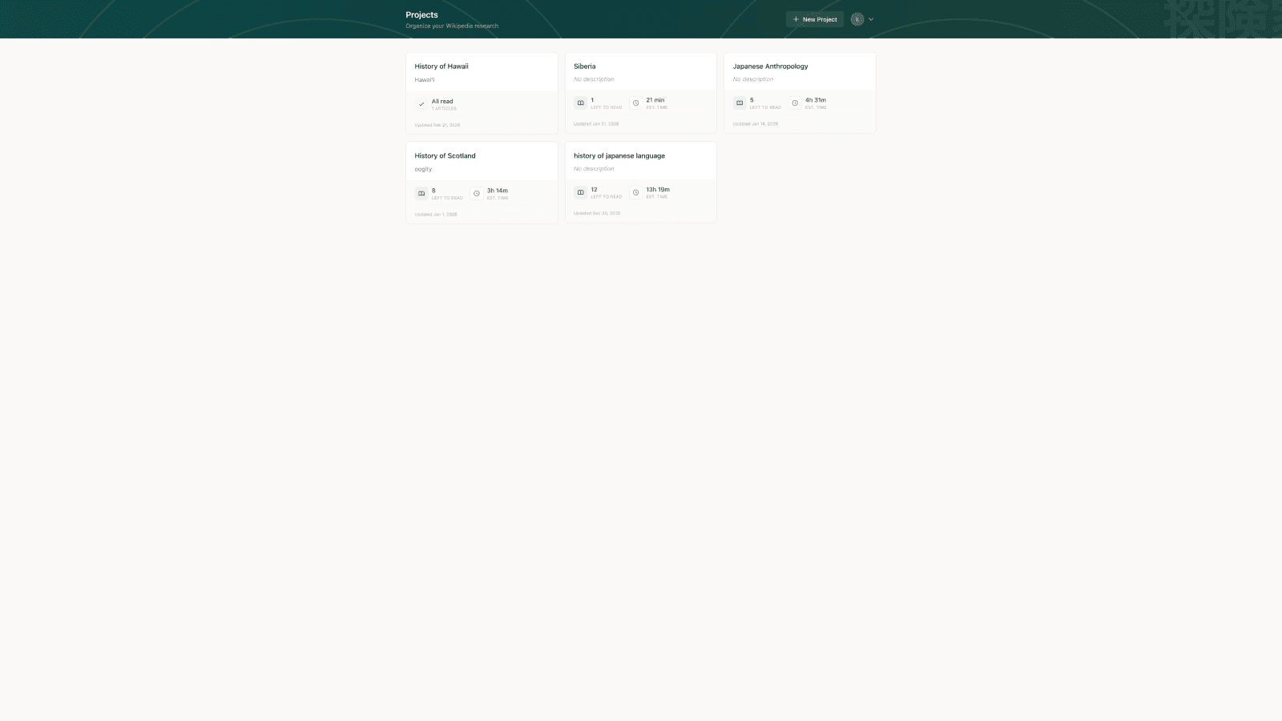Click the book icon on Japanese Anthropology card

point(740,103)
